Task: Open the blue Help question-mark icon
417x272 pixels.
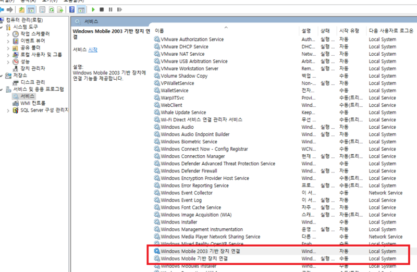Action: coord(72,9)
